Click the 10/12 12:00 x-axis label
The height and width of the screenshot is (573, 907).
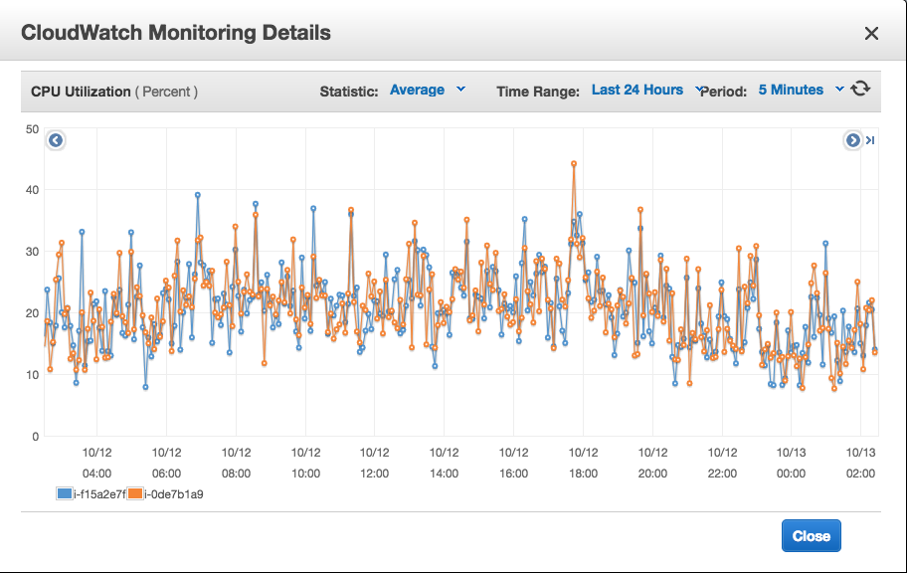tap(374, 463)
